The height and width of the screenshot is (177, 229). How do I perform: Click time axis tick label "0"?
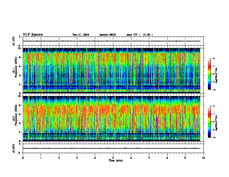point(23,158)
